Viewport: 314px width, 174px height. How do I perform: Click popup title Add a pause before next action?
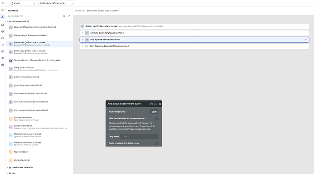tap(124, 104)
